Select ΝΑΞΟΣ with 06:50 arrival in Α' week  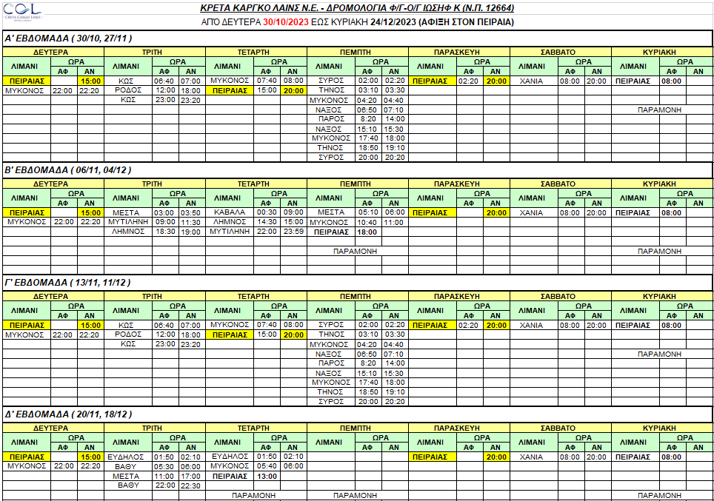point(332,110)
